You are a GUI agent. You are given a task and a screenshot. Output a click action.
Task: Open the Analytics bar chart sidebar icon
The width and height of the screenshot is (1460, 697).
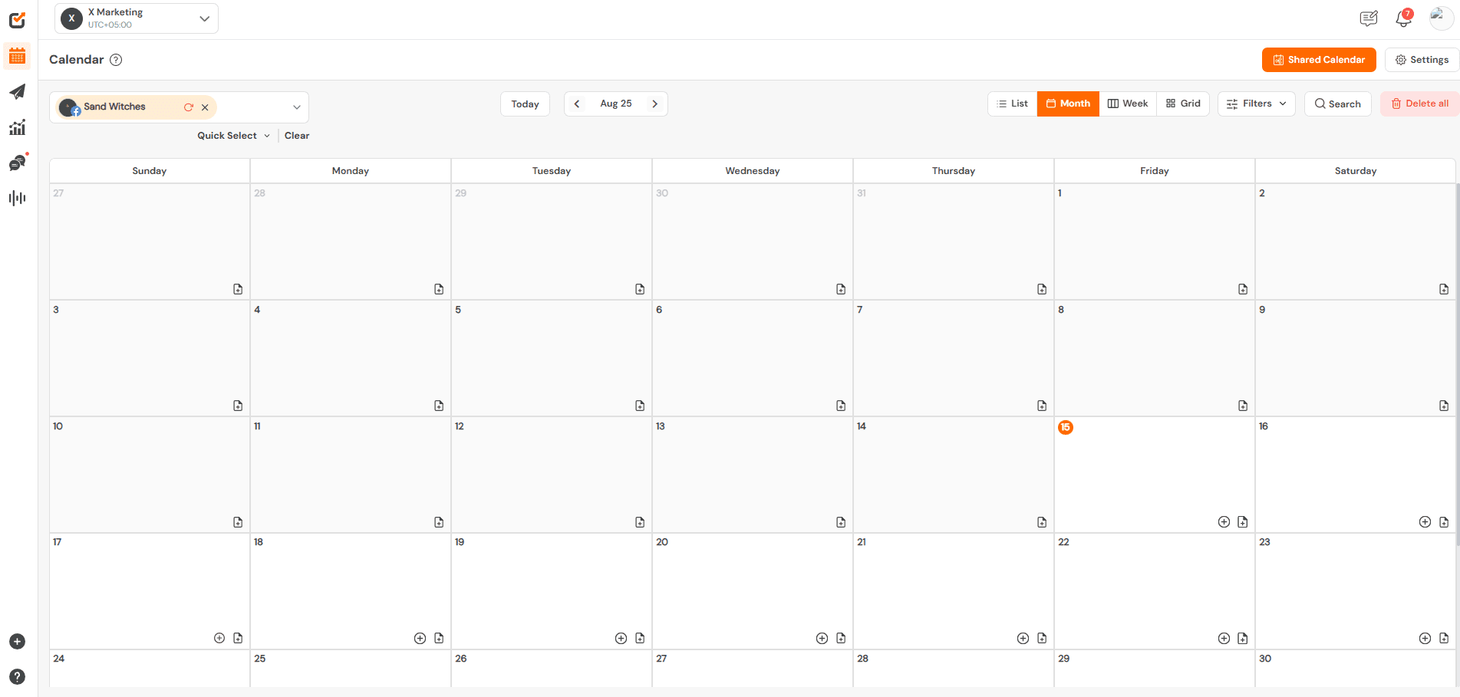tap(17, 127)
